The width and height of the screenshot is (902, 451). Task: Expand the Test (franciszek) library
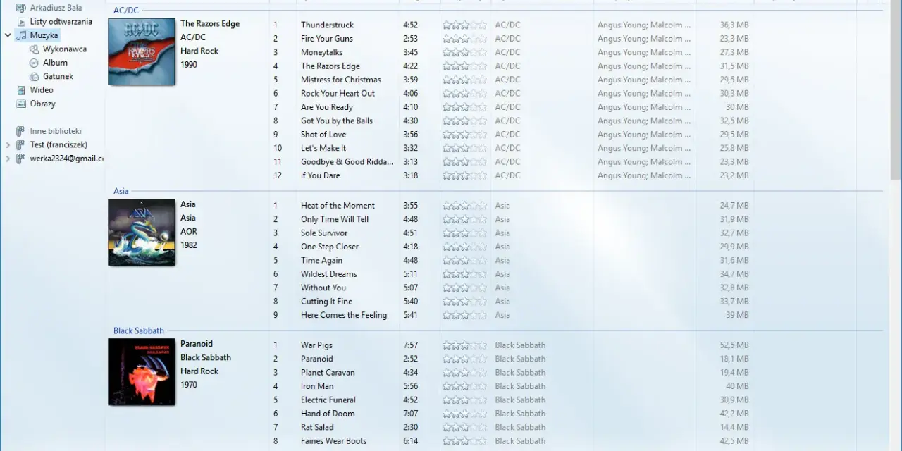coord(8,144)
